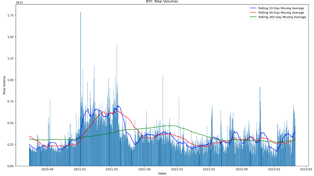Click the 0.25 y-axis tick label
The image size is (314, 176).
coord(10,145)
